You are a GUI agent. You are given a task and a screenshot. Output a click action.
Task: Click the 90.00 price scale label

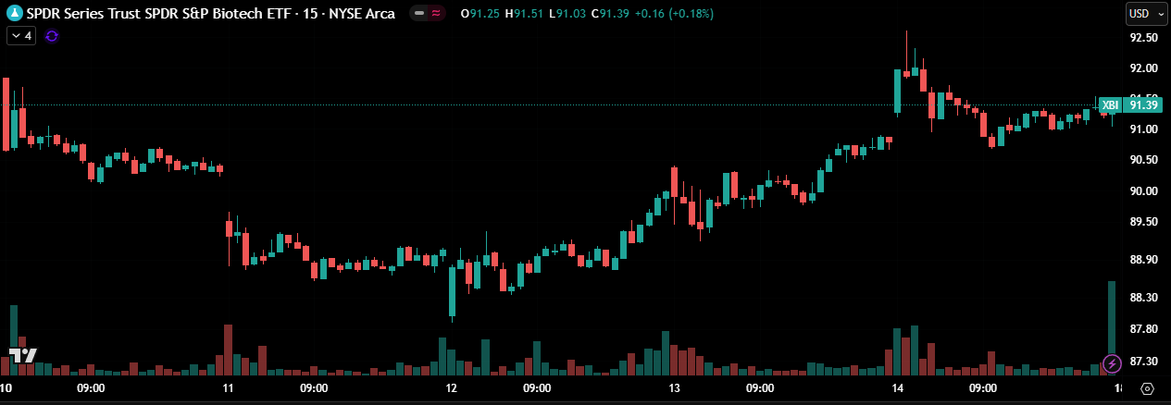[1144, 191]
